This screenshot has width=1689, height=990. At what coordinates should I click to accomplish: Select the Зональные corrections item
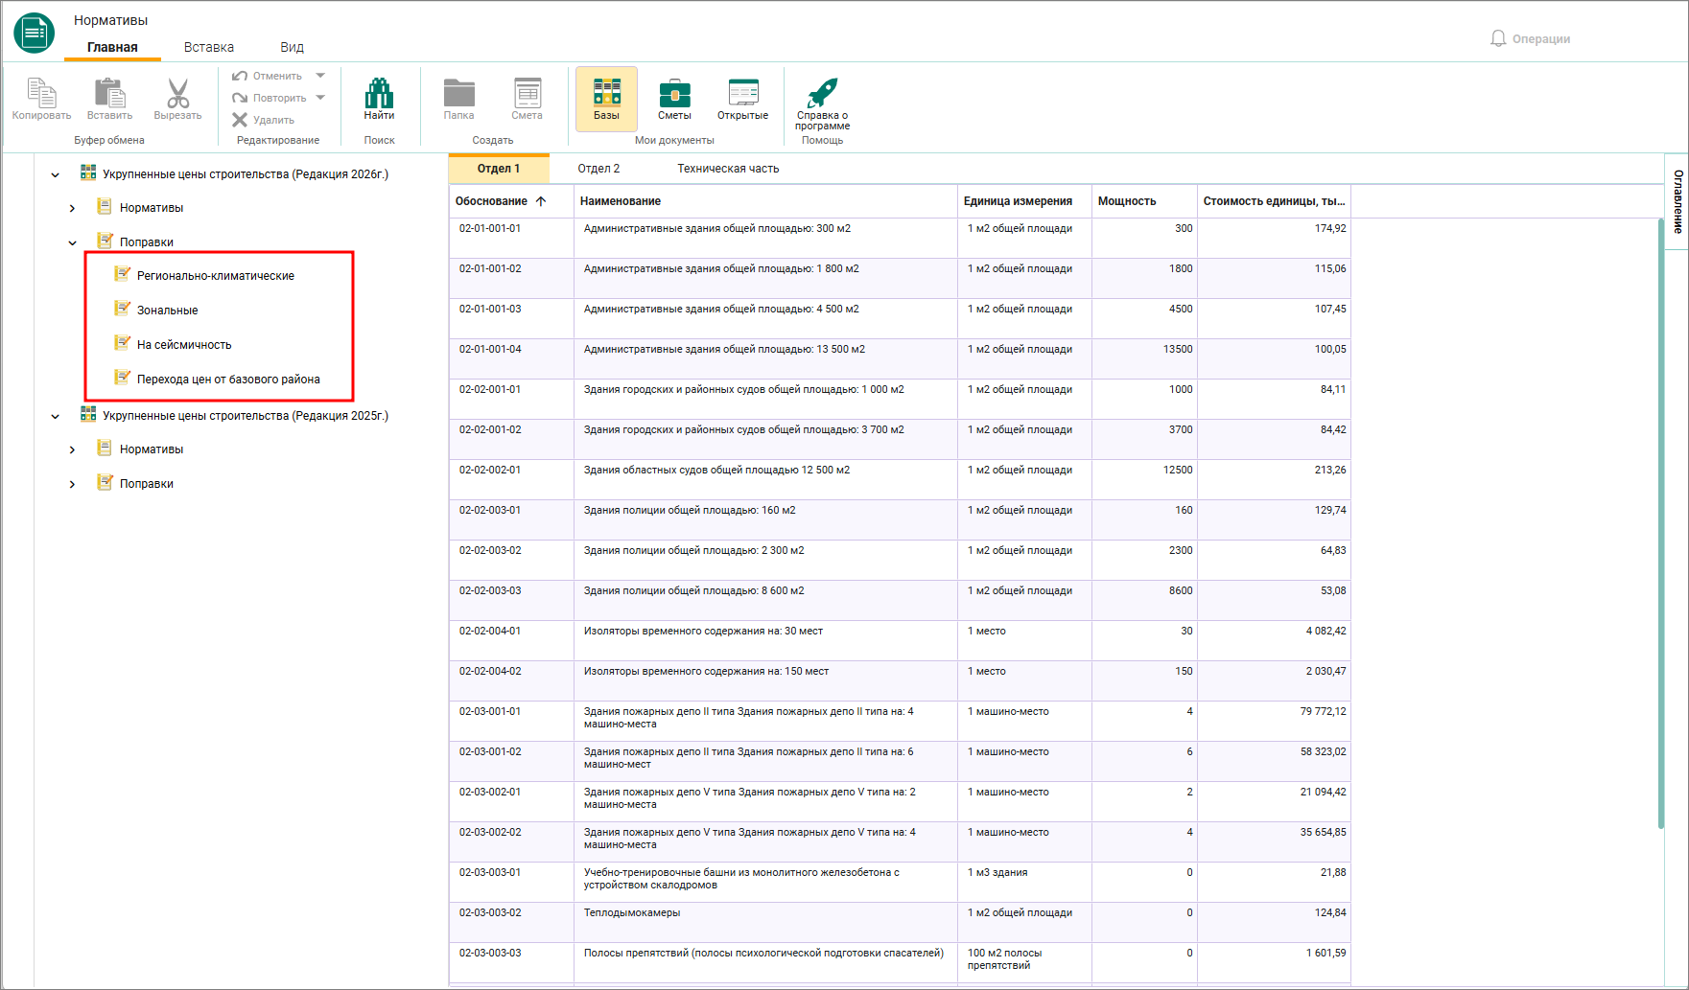pyautogui.click(x=167, y=311)
